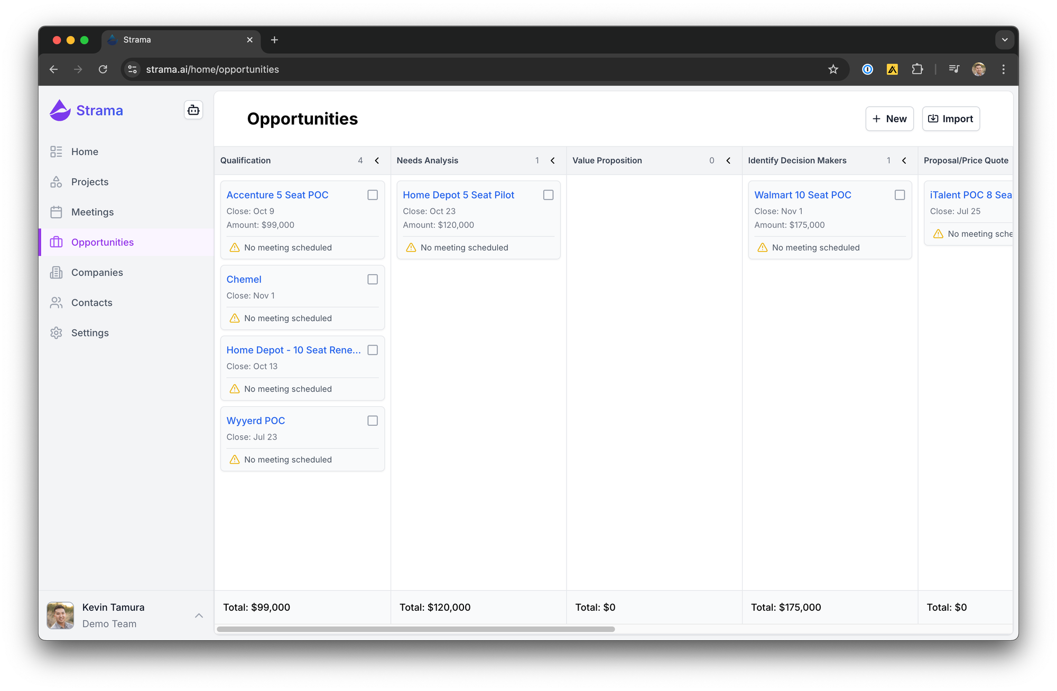1057x691 pixels.
Task: Check the Accenture 5 Seat POC checkbox
Action: point(373,195)
